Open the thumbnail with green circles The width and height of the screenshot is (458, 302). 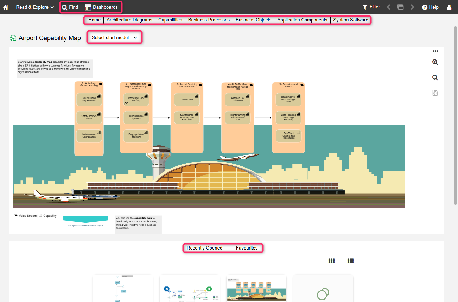pyautogui.click(x=323, y=288)
